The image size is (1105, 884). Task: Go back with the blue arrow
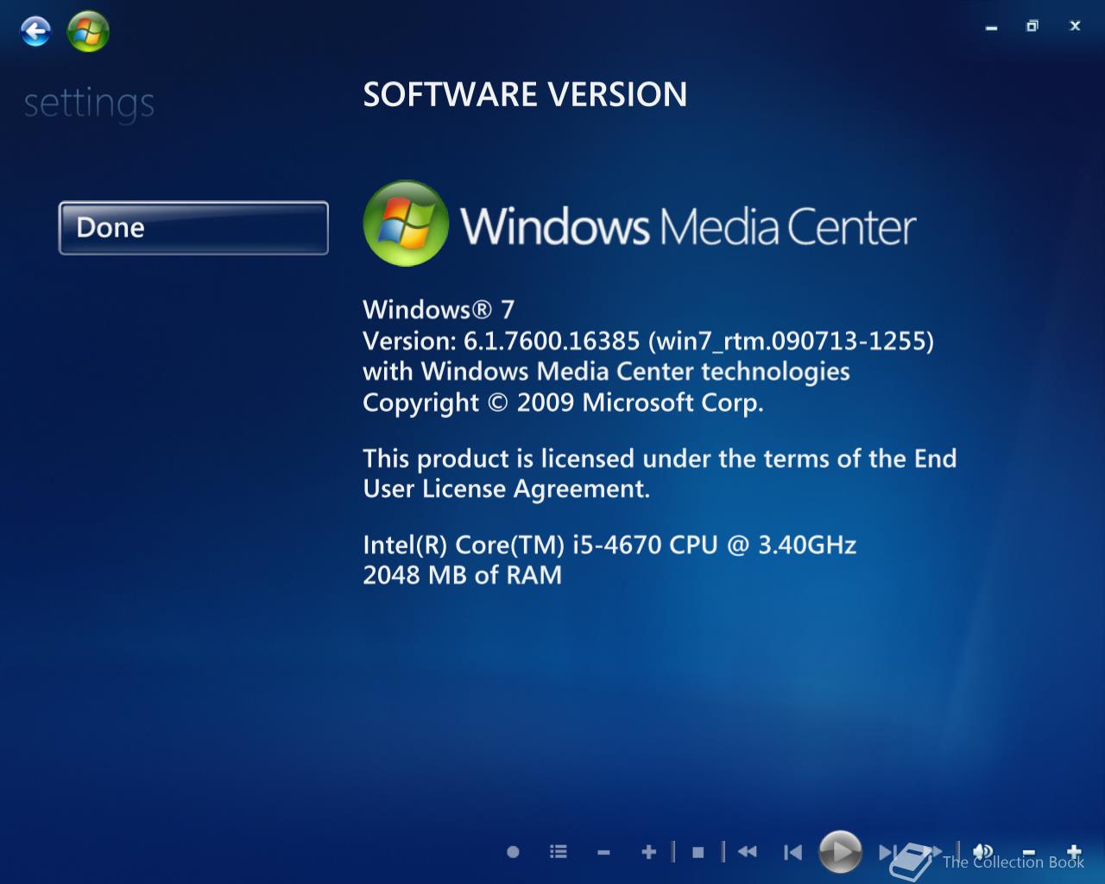35,33
